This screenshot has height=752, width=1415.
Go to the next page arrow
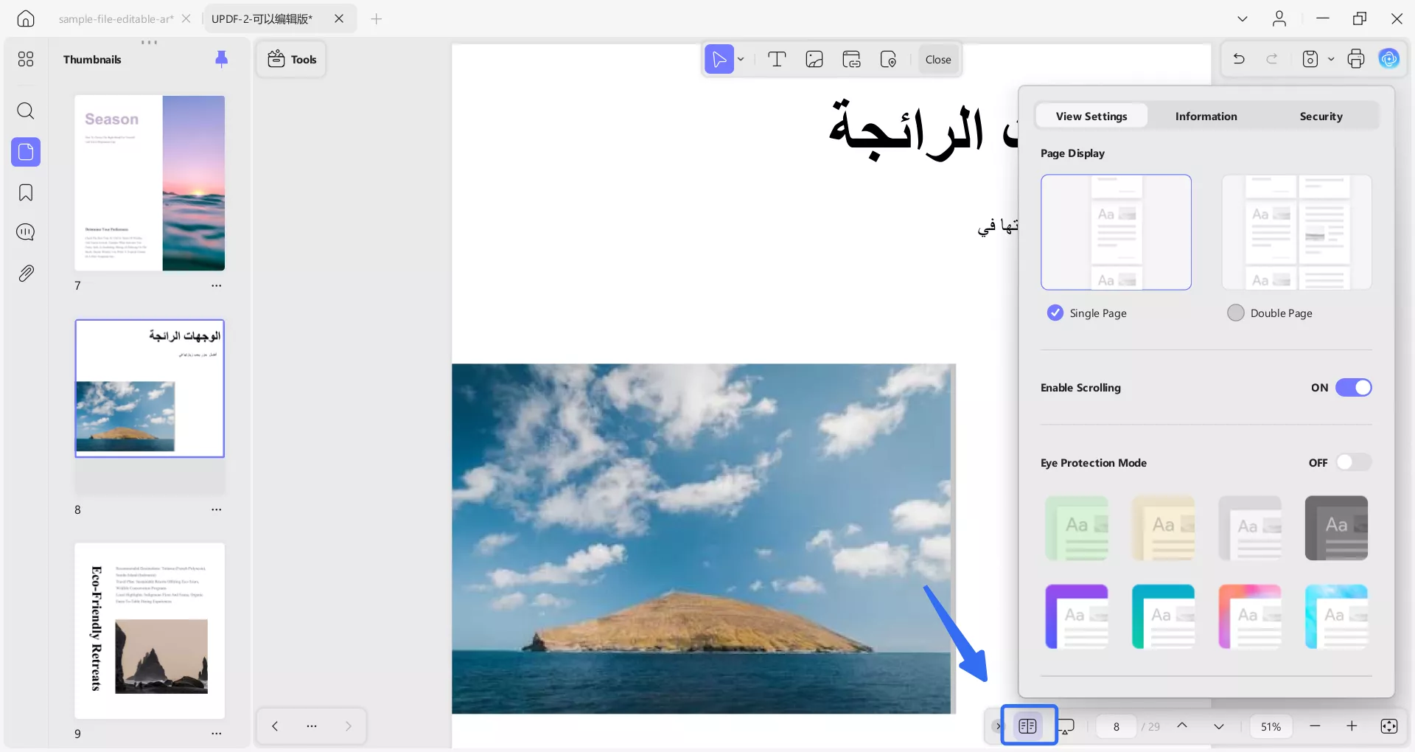1219,726
